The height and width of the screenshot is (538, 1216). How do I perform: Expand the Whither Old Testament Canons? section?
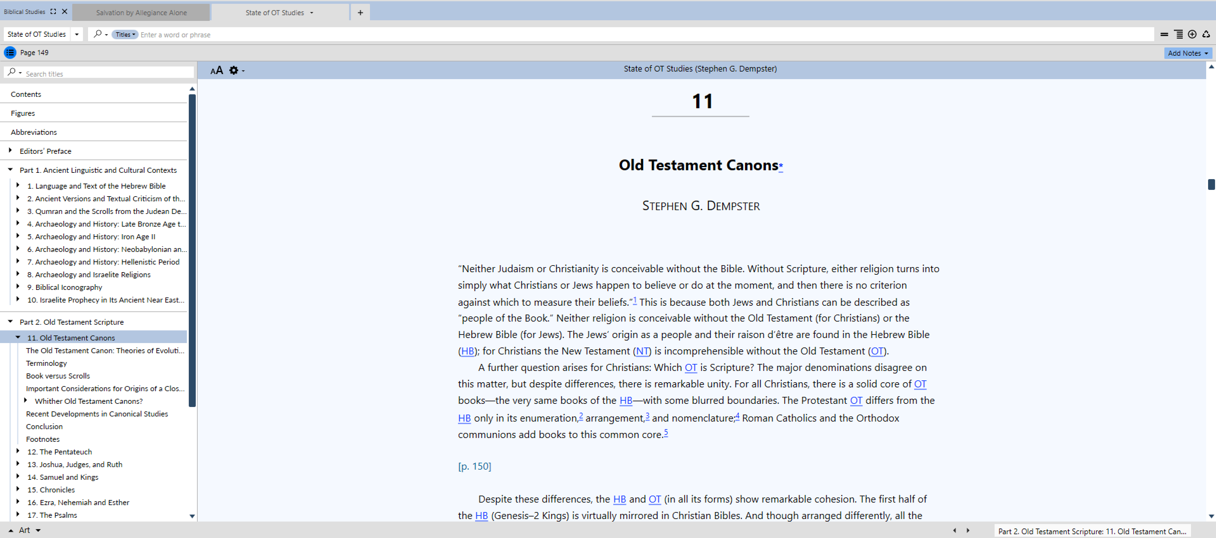[x=26, y=400]
